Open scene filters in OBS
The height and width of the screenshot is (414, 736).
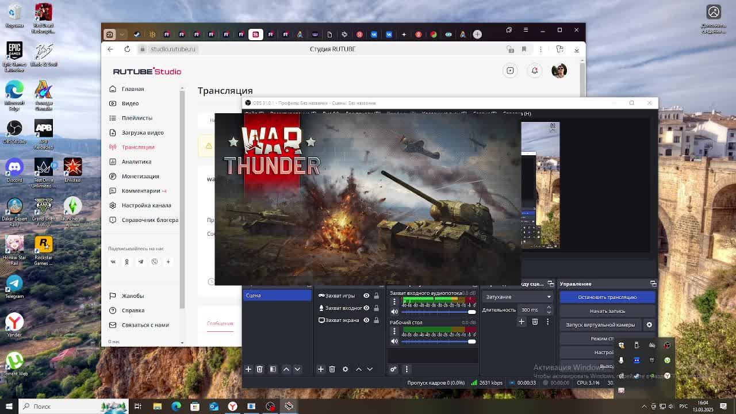(x=273, y=369)
